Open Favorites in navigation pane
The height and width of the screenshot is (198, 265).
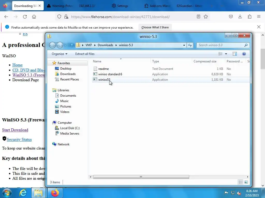pos(64,63)
